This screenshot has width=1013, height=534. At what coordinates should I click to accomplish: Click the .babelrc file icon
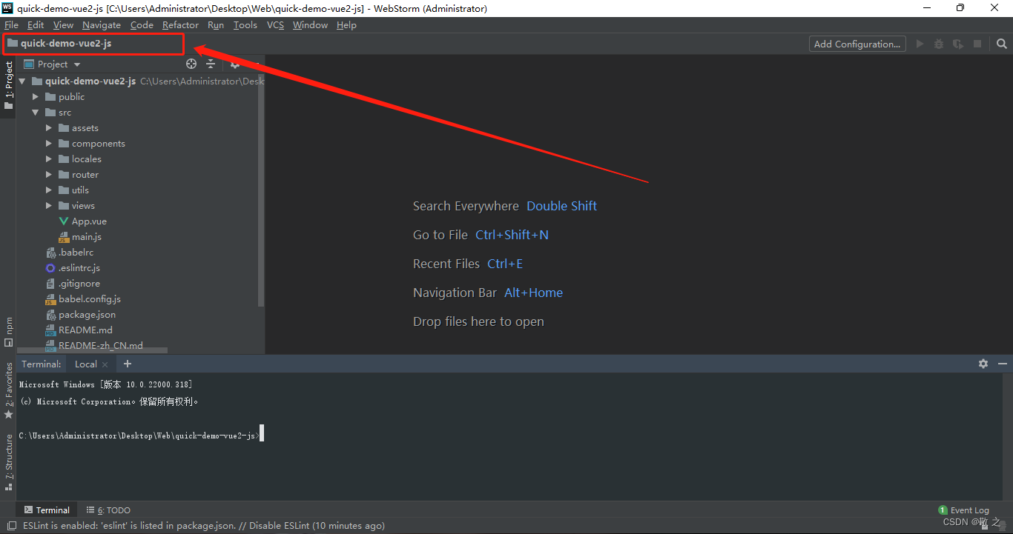click(50, 253)
